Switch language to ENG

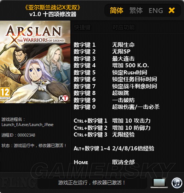(156, 11)
